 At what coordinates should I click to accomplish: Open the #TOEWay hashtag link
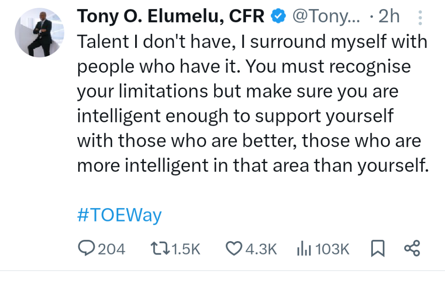point(120,215)
